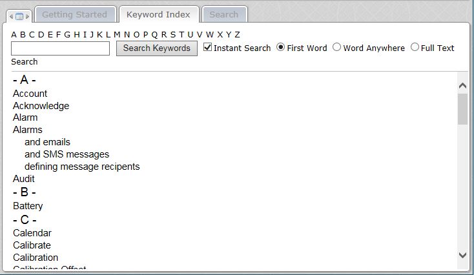The width and height of the screenshot is (474, 275).
Task: Switch to the Search tab
Action: pos(223,14)
